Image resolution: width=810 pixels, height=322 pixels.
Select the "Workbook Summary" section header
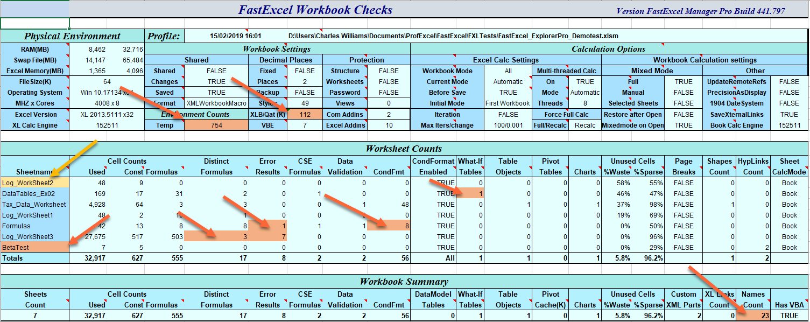point(404,282)
